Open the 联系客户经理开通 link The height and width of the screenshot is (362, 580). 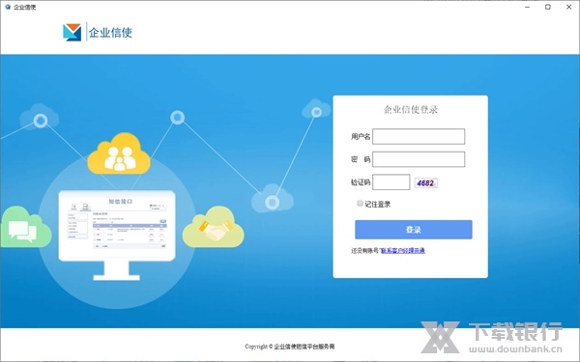(x=402, y=251)
